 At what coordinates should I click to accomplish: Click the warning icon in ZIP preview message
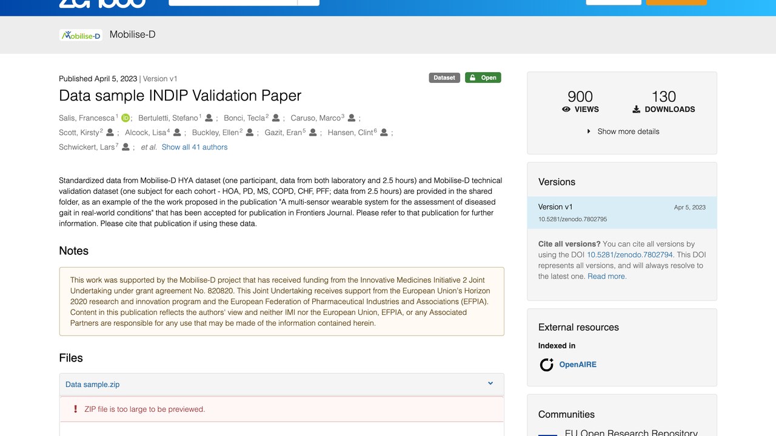(x=75, y=409)
